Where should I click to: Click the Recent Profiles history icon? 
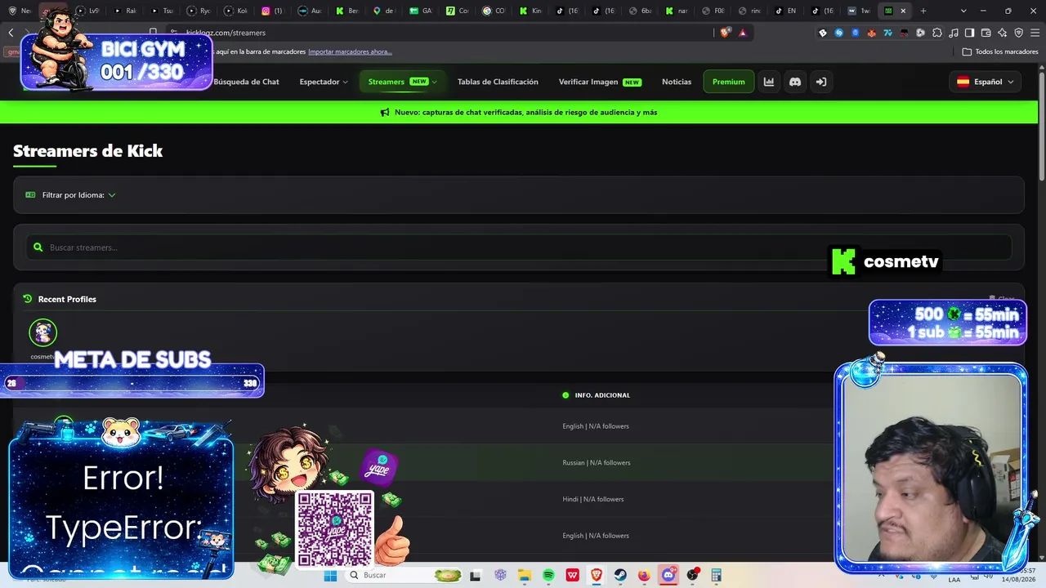(x=27, y=299)
